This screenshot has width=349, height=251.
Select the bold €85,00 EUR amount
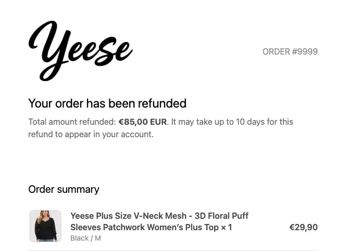[x=142, y=122]
